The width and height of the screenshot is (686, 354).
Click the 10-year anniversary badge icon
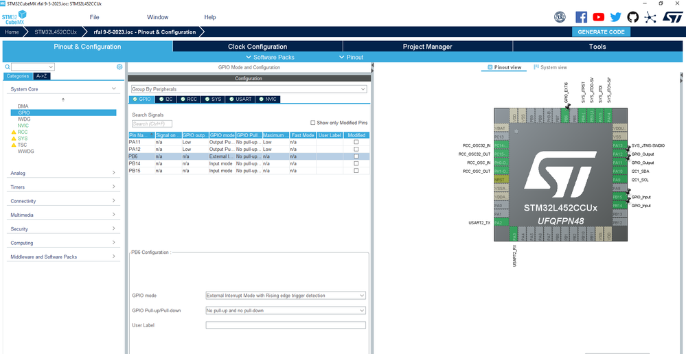(560, 17)
